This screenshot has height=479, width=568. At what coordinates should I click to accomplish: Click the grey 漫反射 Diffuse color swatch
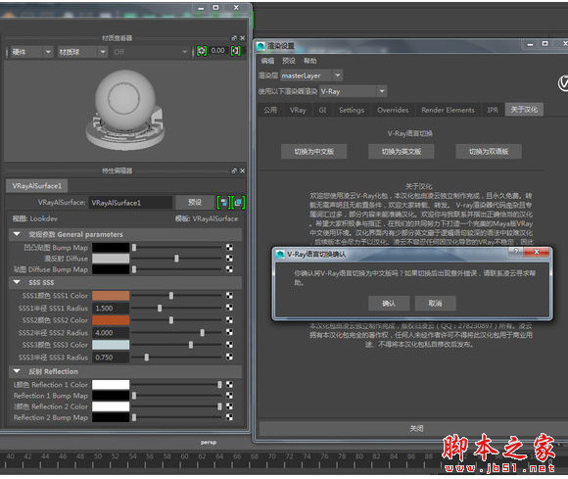tap(111, 259)
